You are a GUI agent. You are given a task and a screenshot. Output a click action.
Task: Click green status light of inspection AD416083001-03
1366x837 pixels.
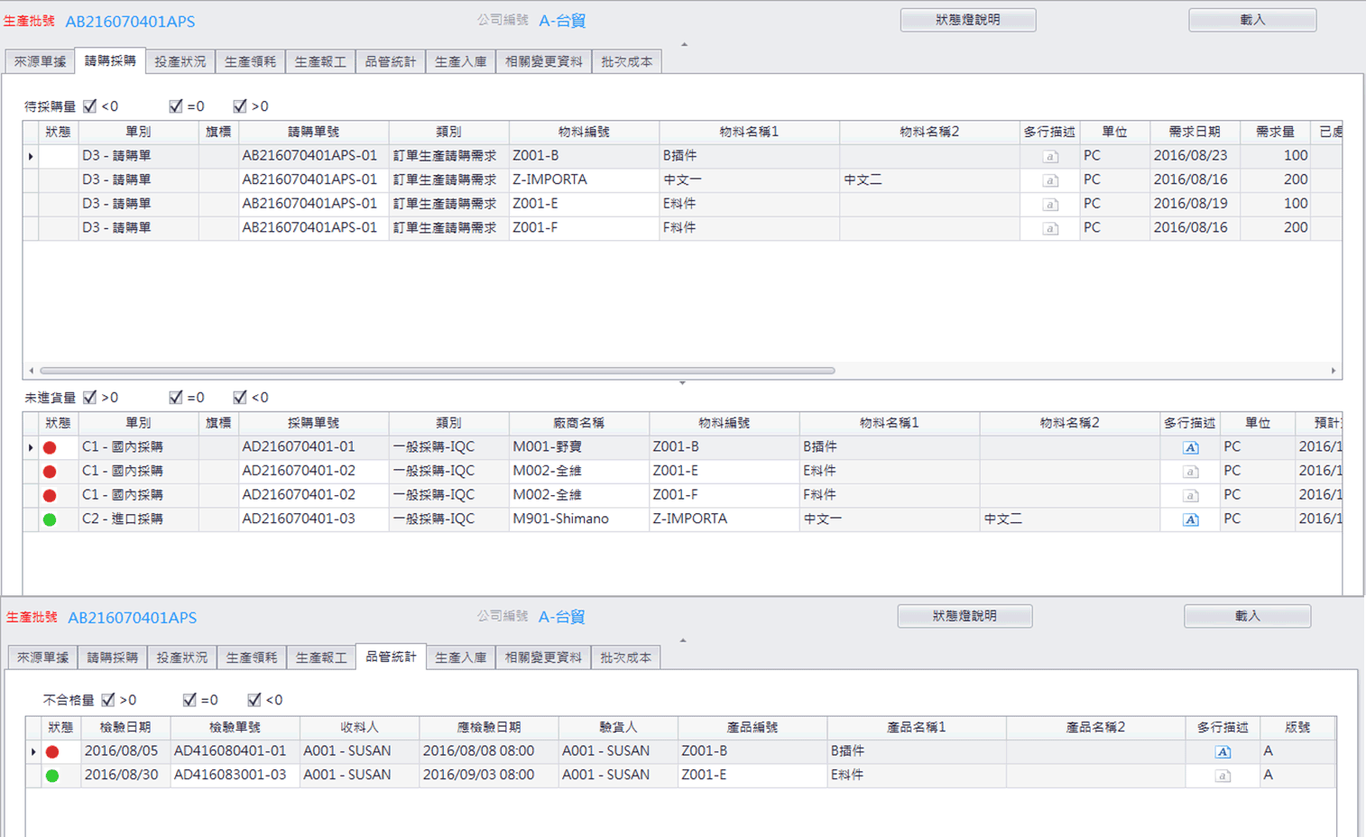tap(52, 776)
